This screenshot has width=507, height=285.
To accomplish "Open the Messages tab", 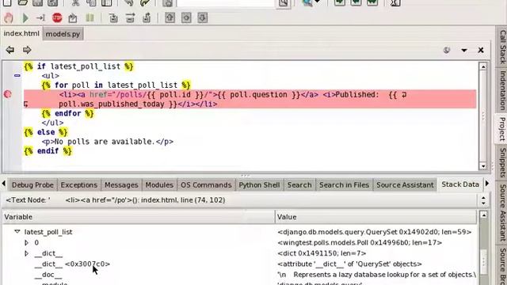I will click(121, 184).
